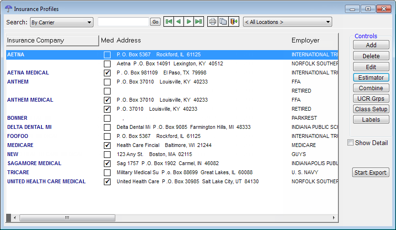Open UCR Grps
The height and width of the screenshot is (230, 396).
click(x=371, y=98)
